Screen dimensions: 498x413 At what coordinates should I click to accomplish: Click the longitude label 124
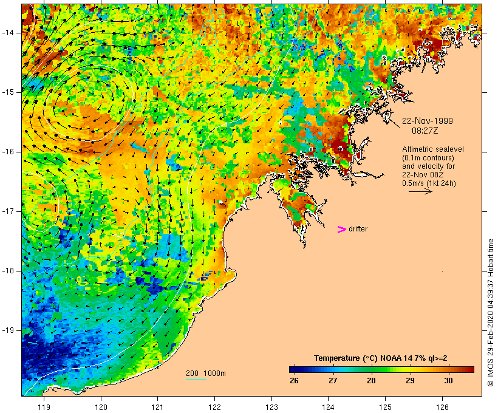tap(329, 407)
